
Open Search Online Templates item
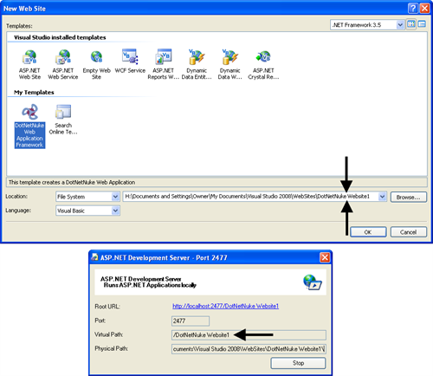63,120
